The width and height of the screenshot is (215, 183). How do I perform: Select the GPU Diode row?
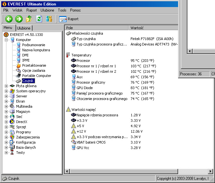coord(112,88)
